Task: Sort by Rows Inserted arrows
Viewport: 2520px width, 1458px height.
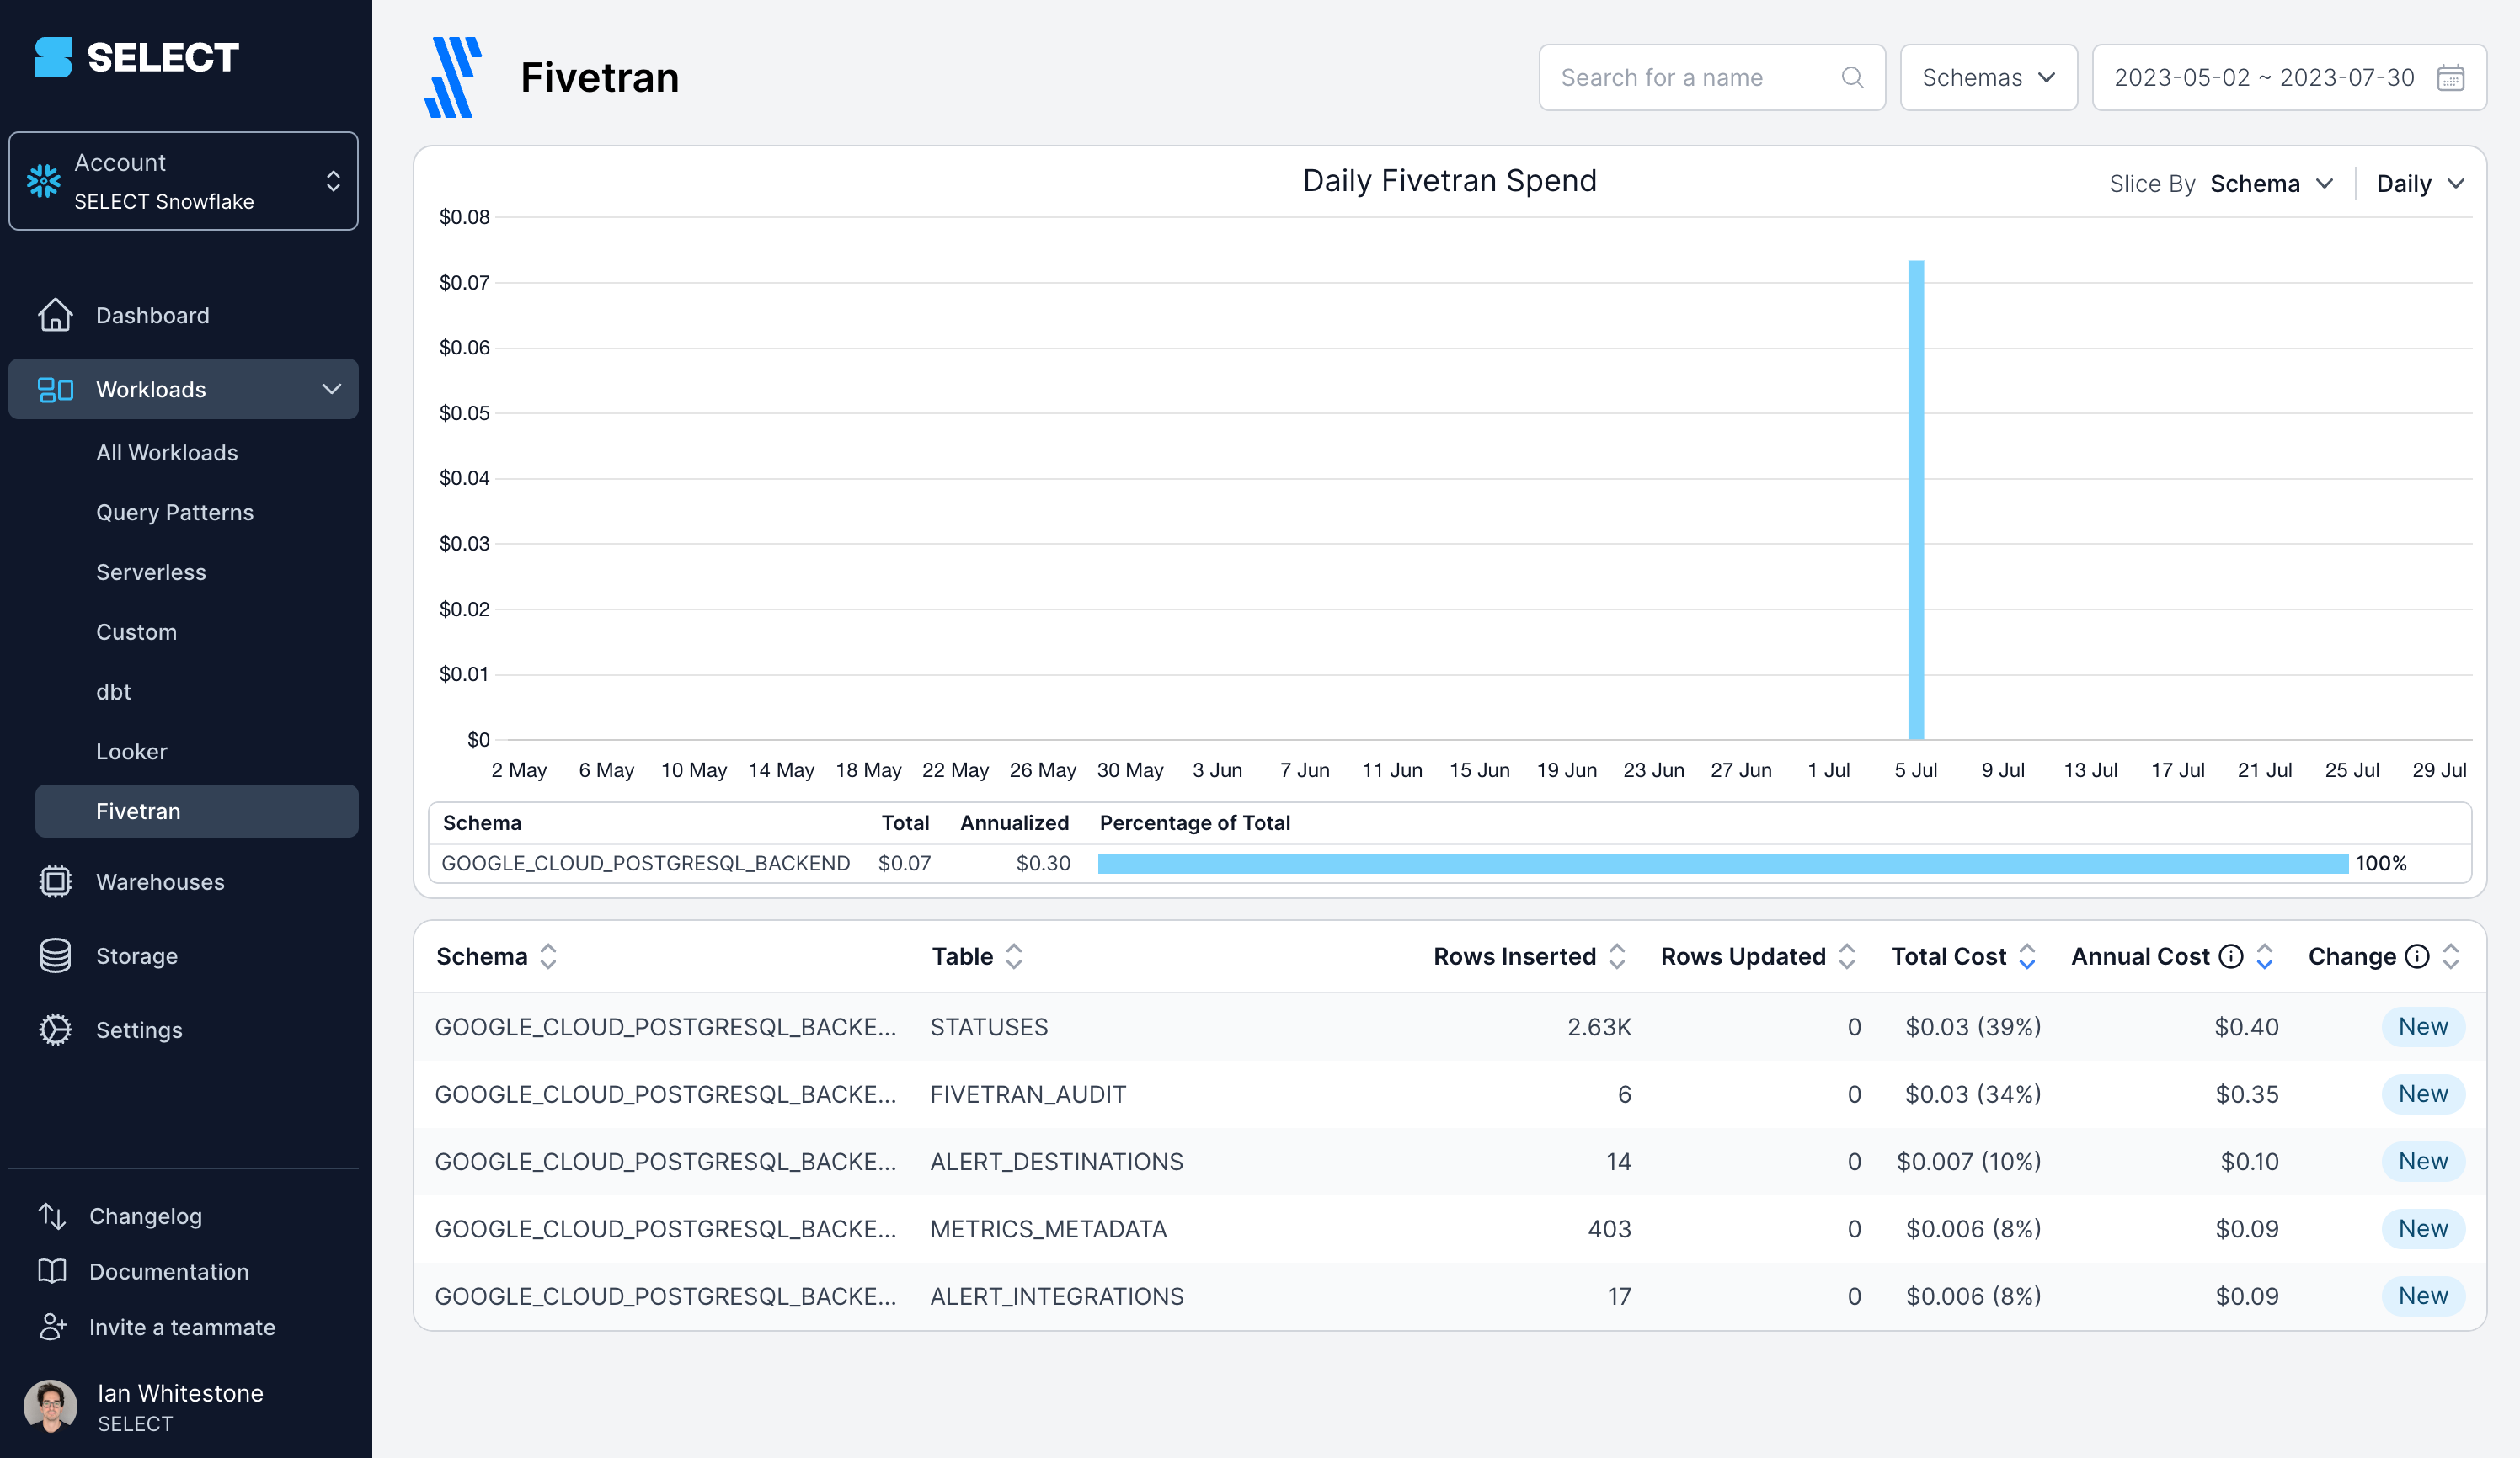Action: click(x=1617, y=956)
